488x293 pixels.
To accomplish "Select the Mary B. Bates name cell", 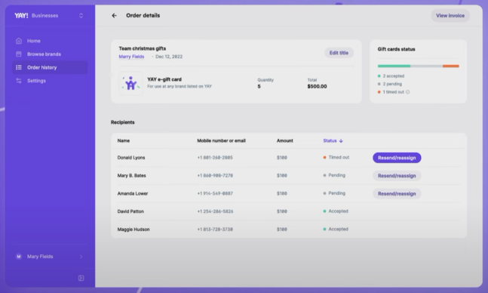I will [x=132, y=176].
